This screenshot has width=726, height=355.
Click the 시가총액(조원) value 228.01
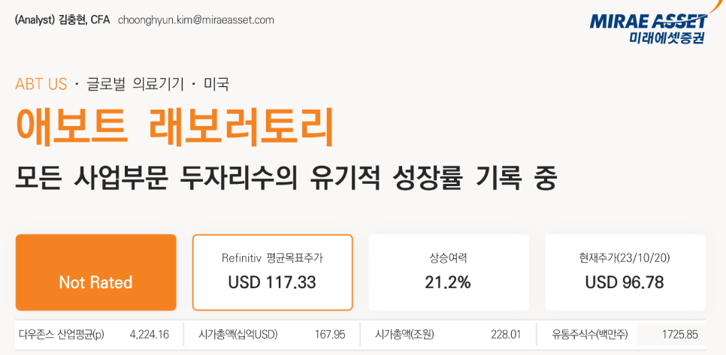point(506,335)
